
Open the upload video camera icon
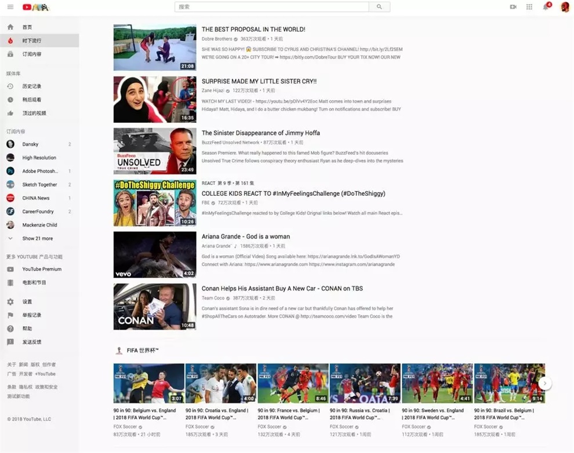(513, 7)
